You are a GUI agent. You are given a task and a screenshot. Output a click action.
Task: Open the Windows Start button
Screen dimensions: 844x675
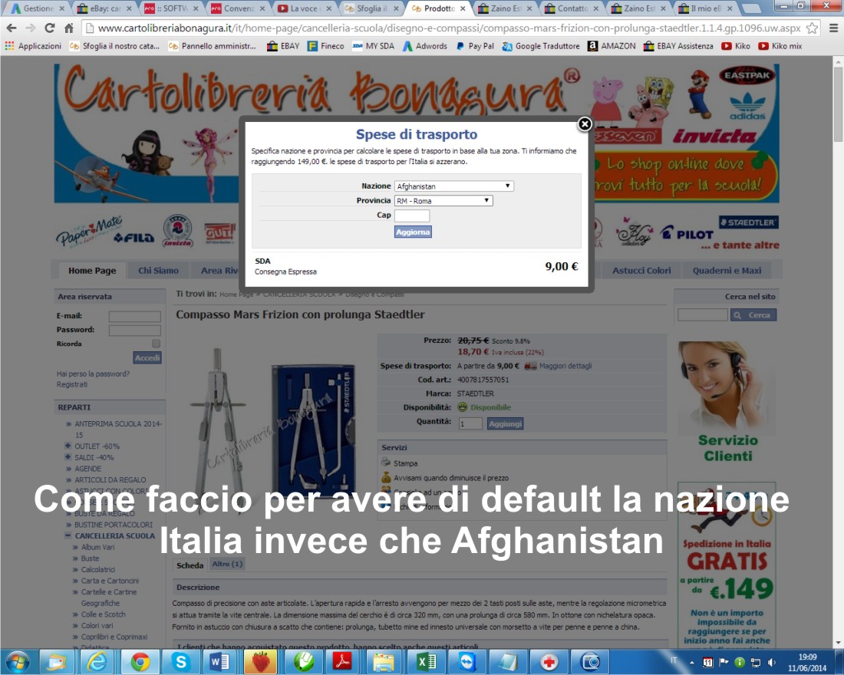click(18, 662)
